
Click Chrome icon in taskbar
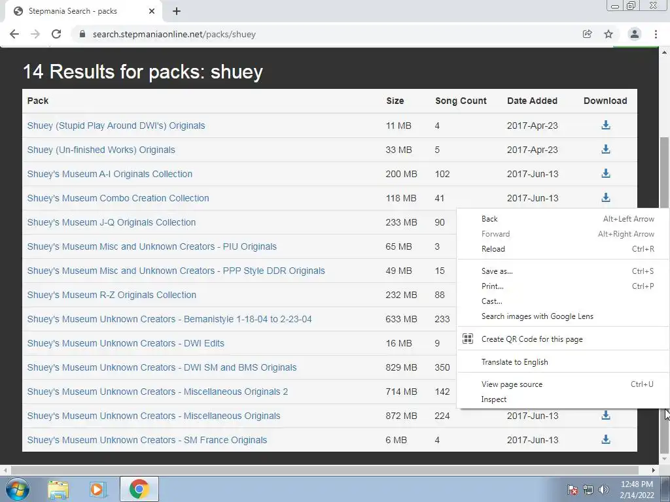pyautogui.click(x=139, y=489)
